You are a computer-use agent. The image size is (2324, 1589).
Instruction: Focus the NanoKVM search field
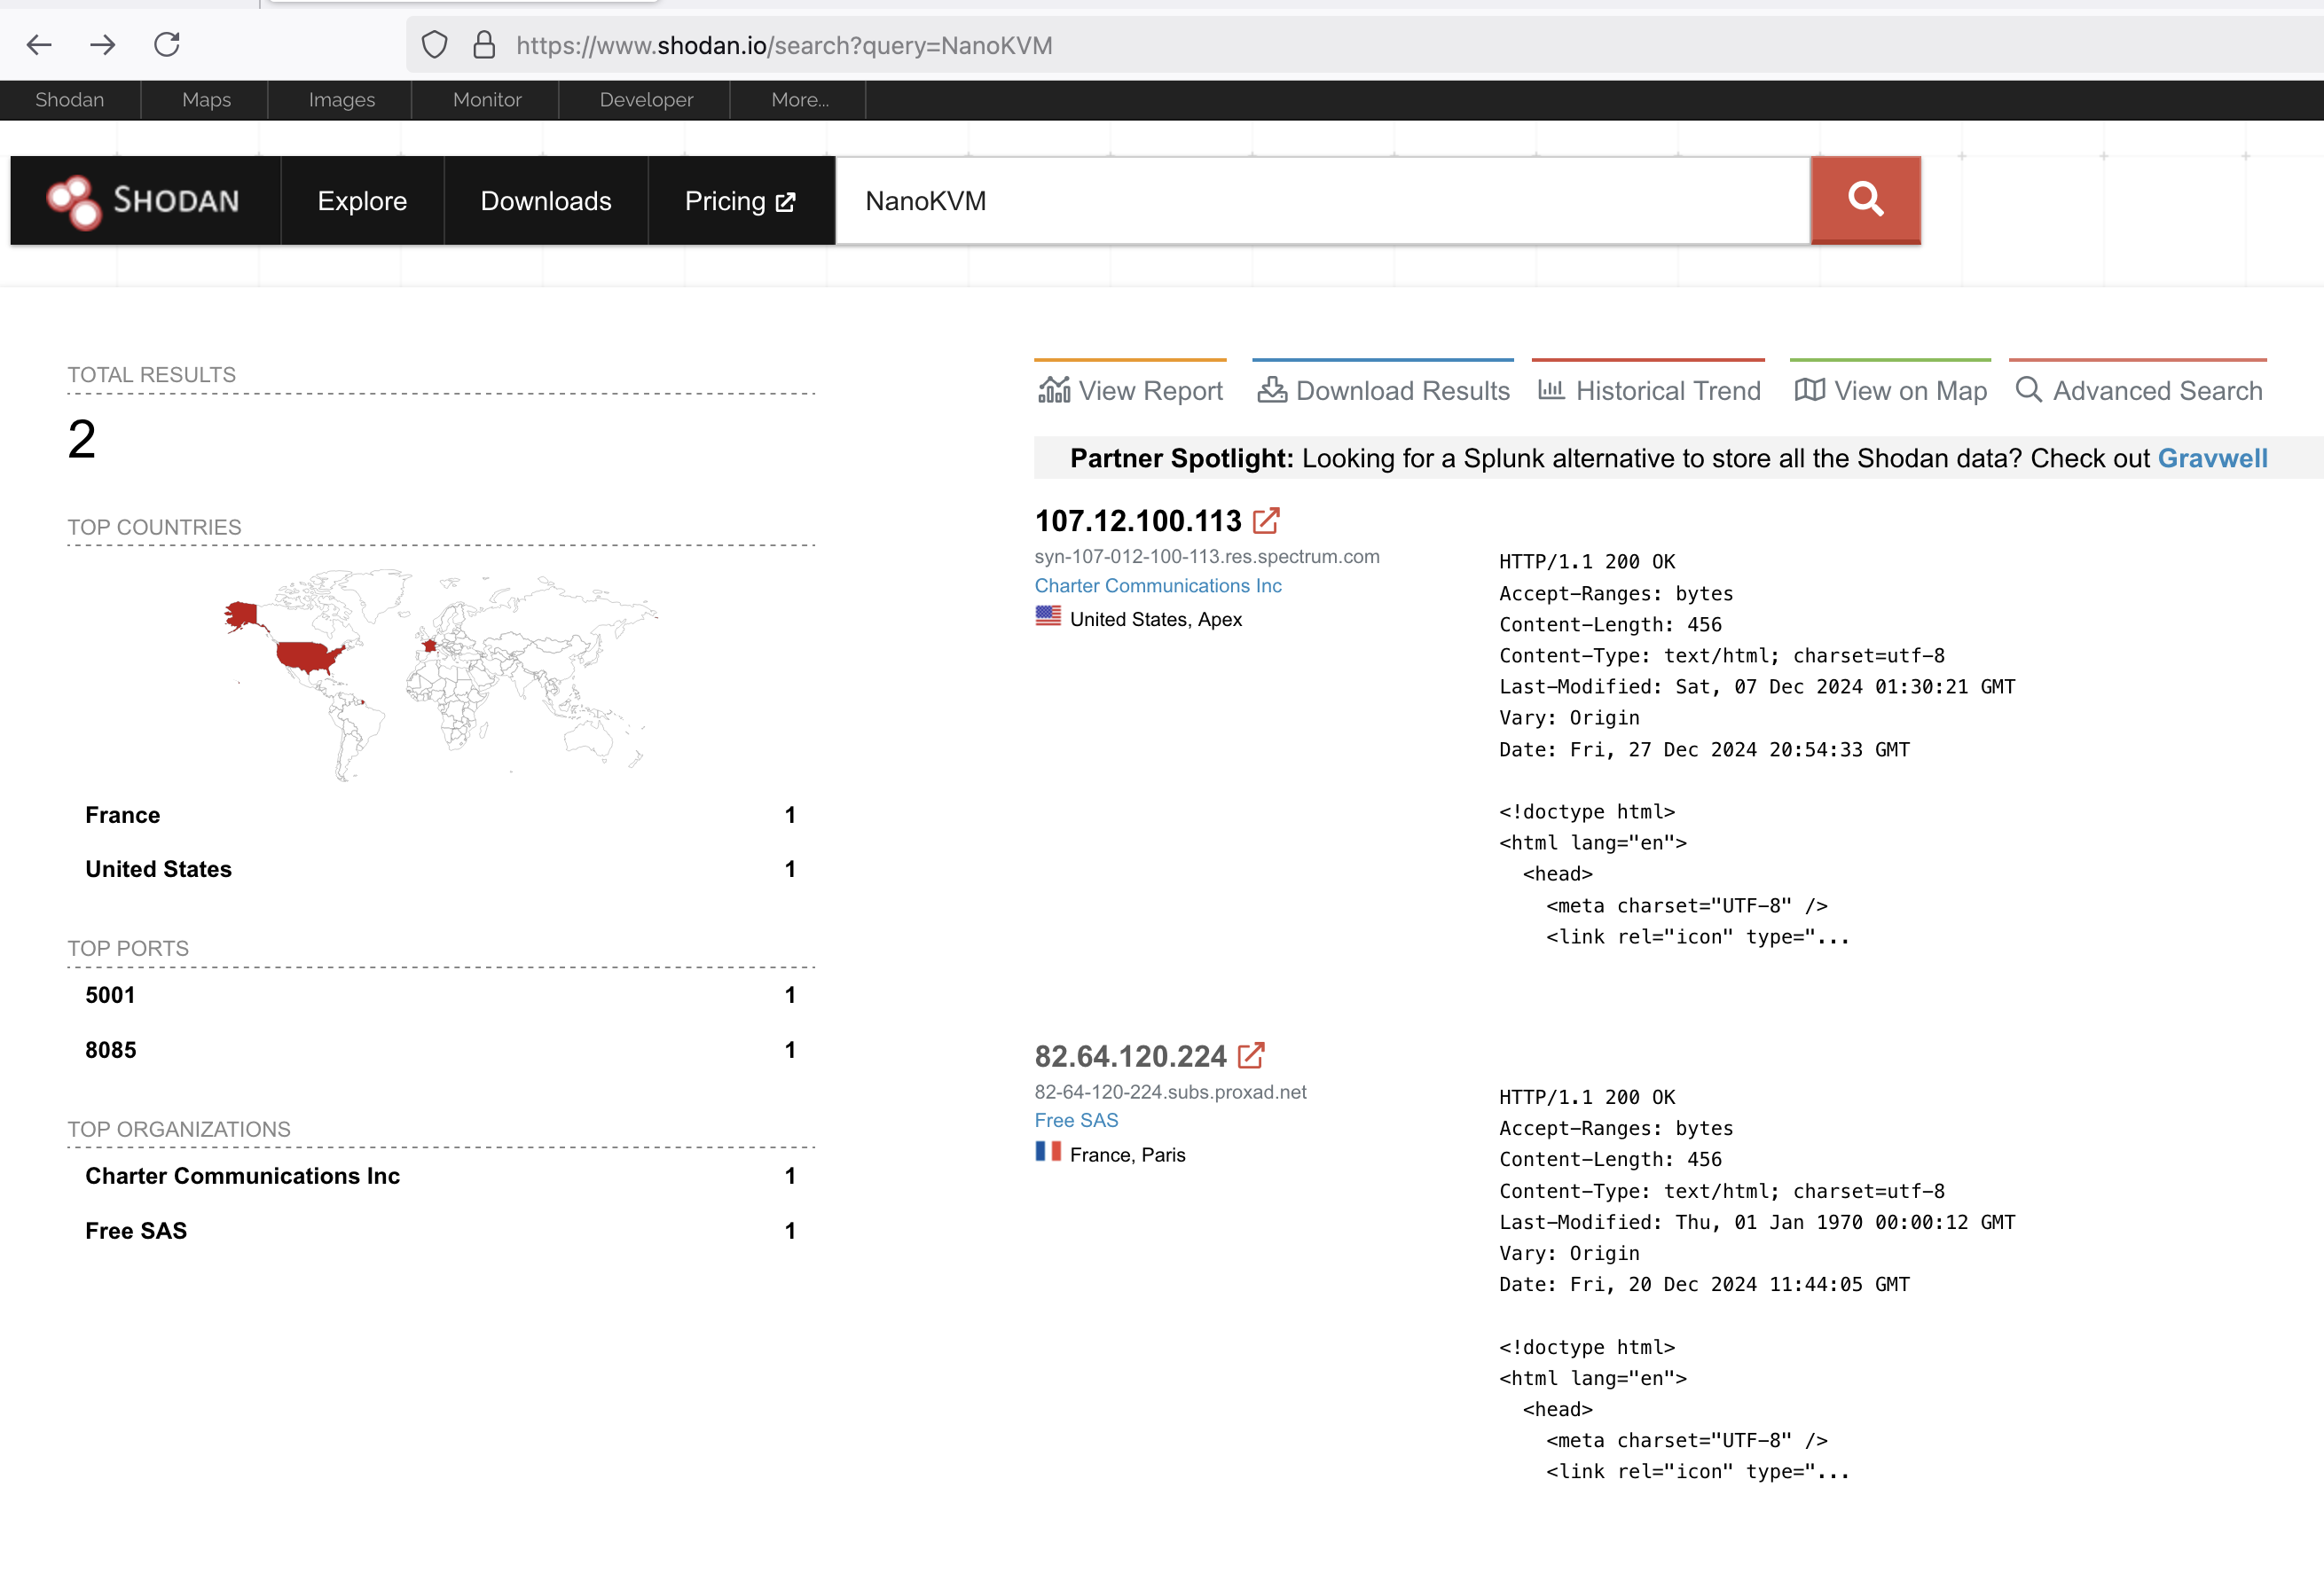tap(1323, 201)
